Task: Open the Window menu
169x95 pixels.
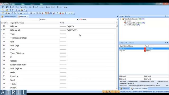Action: [x=59, y=7]
